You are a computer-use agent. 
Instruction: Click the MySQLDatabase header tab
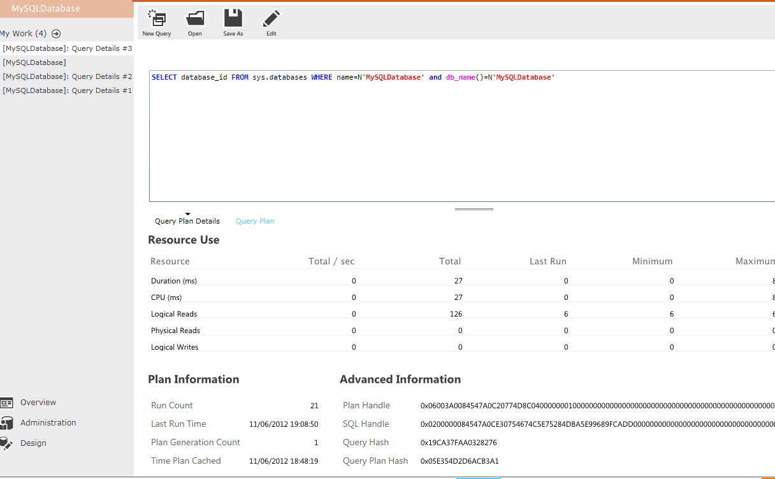click(x=46, y=9)
